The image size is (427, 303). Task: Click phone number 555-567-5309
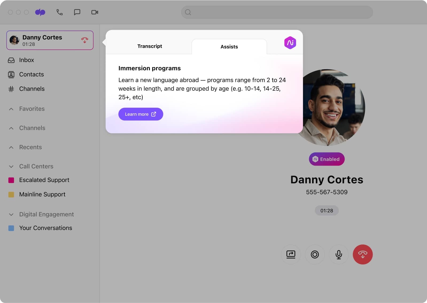327,192
